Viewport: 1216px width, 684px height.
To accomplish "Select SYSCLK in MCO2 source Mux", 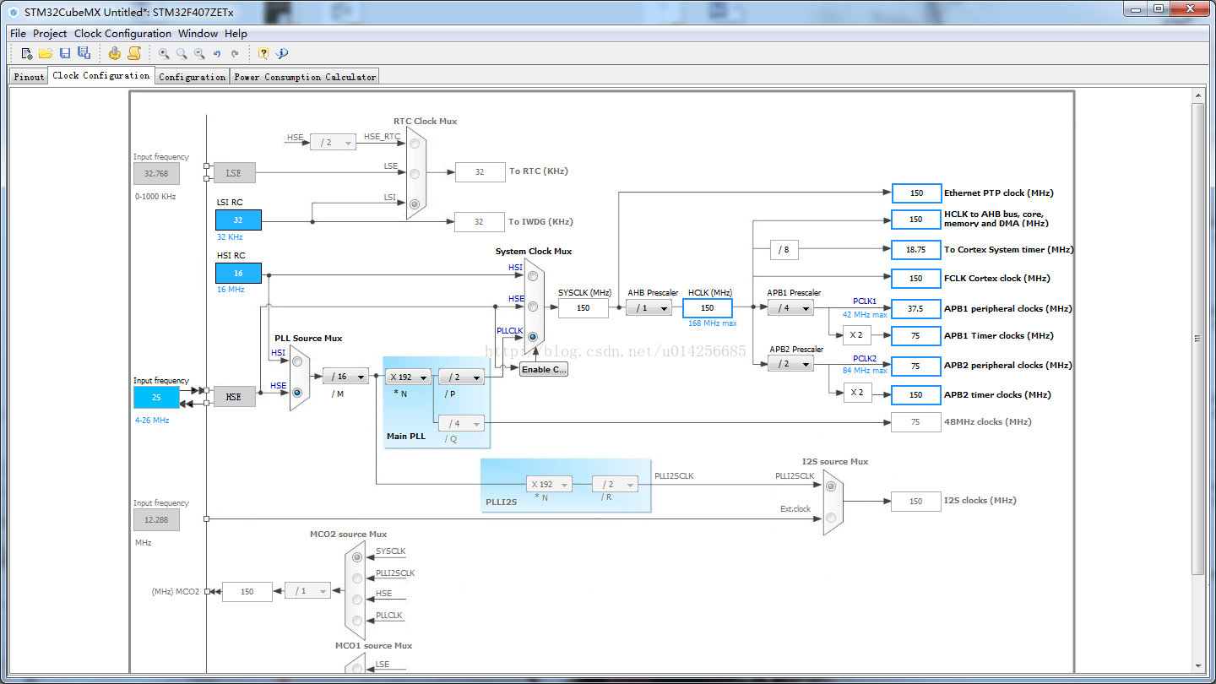I will pos(356,557).
